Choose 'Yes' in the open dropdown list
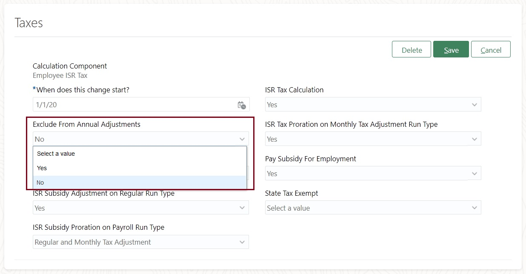Screen dimensions: 526x274 (x=42, y=168)
